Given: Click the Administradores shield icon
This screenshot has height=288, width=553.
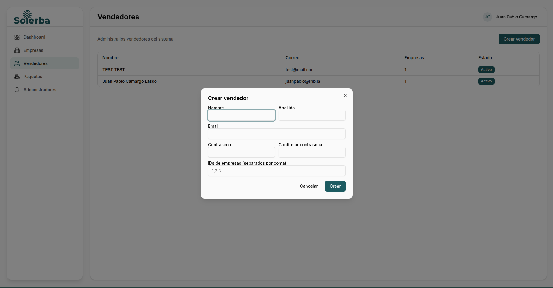Looking at the screenshot, I should click(17, 90).
